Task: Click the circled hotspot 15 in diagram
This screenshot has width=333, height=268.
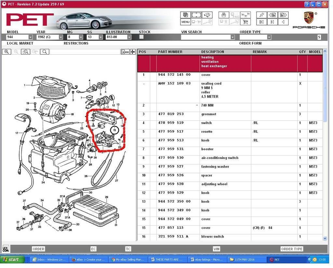Action: tap(114, 130)
